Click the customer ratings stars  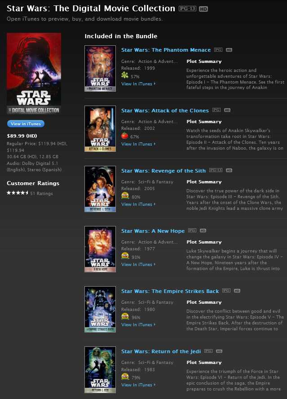(x=18, y=193)
